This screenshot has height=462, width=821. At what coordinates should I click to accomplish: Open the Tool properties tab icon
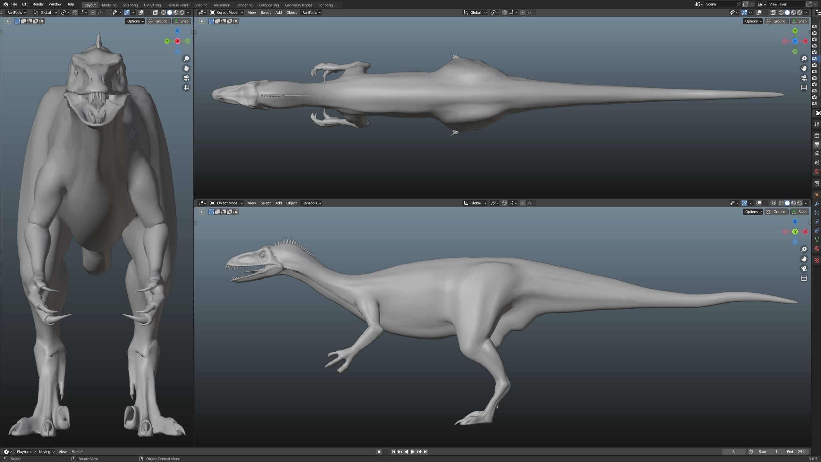pos(817,124)
